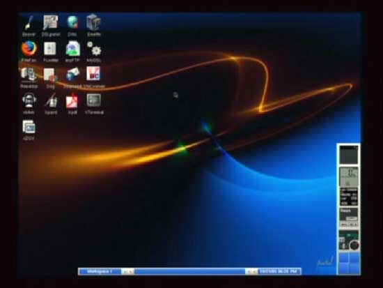Open the Firefox browser icon
Viewport: 383px width, 288px height.
pos(29,48)
